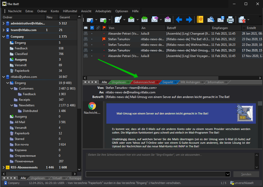Click the Forward message icon
The width and height of the screenshot is (263, 187).
155,19
